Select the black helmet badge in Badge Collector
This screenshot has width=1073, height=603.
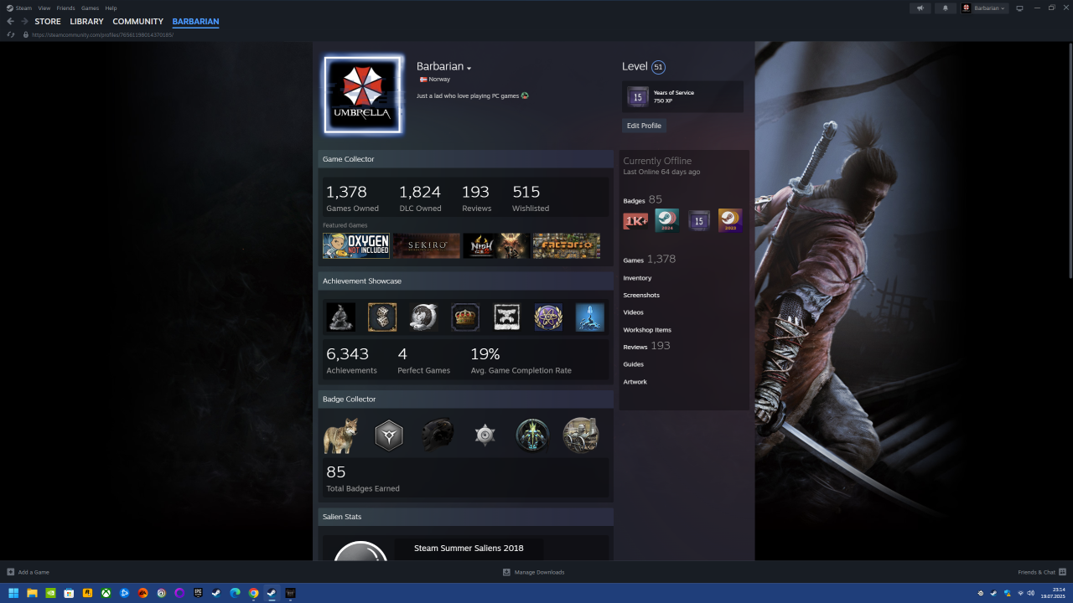click(x=437, y=435)
